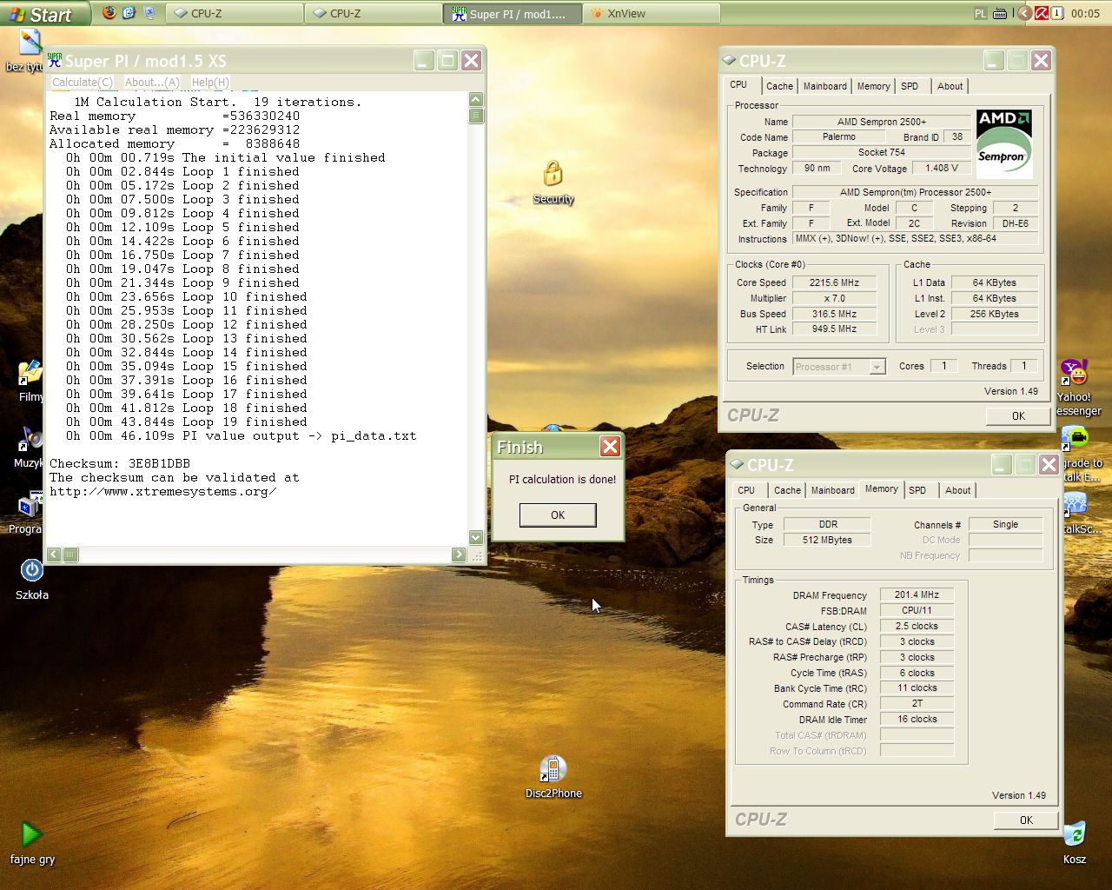Click the clock showing 00:05

1085,13
